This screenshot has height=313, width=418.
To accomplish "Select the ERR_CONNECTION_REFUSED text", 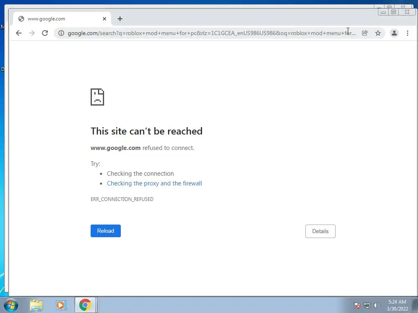I will (x=122, y=199).
